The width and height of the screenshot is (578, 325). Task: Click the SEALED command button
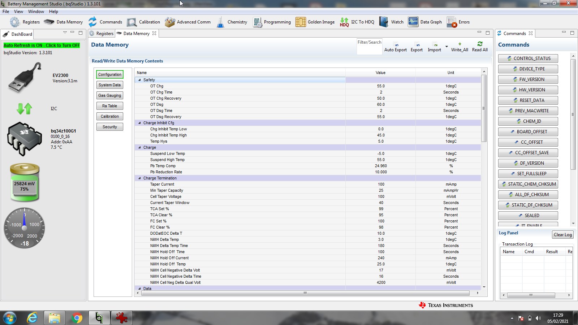(x=528, y=216)
